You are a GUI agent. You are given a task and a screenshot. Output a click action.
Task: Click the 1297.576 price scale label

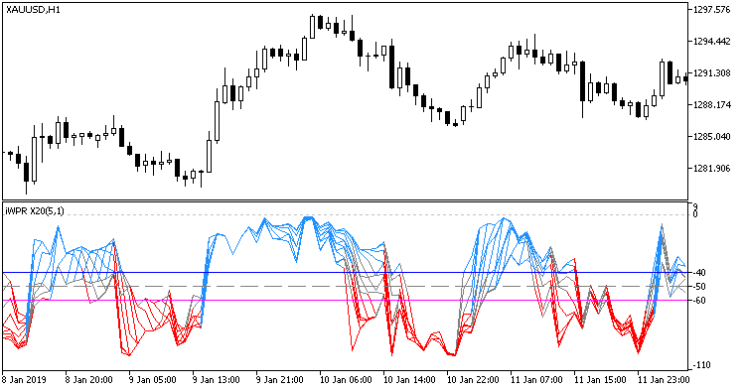(711, 10)
